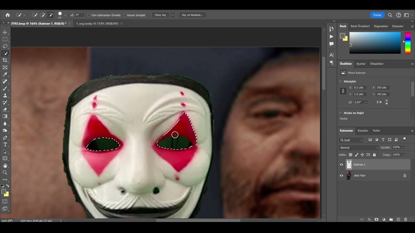Image resolution: width=415 pixels, height=233 pixels.
Task: Collapse the Dönüştür section
Action: click(340, 81)
